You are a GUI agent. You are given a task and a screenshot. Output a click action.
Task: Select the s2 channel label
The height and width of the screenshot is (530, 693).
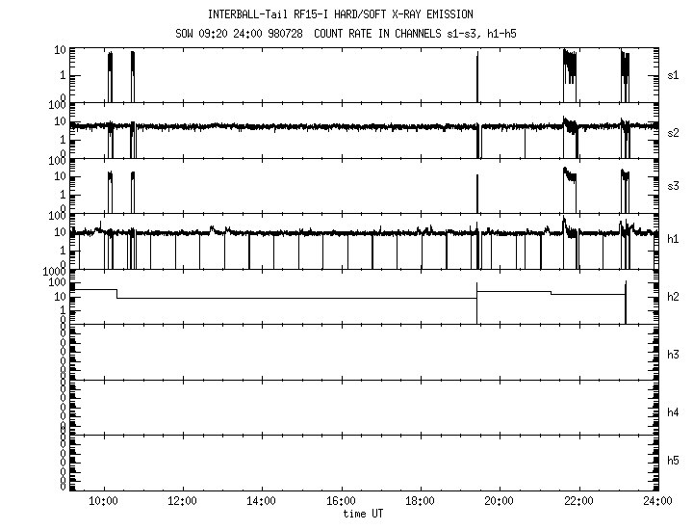pyautogui.click(x=674, y=132)
